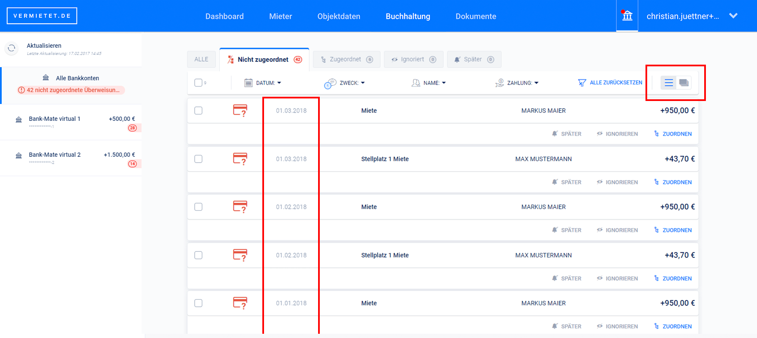
Task: Open the ZAHLUNG filter dropdown
Action: coord(523,83)
